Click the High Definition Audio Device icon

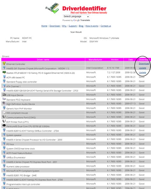pyautogui.click(x=4, y=103)
